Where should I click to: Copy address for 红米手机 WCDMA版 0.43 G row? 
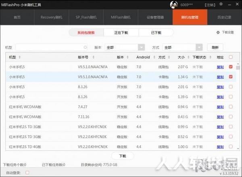point(220,117)
